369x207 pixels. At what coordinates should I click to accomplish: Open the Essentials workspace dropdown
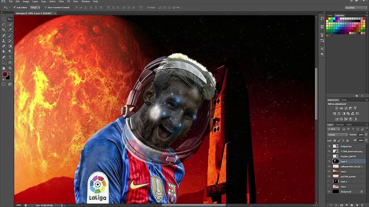point(356,8)
